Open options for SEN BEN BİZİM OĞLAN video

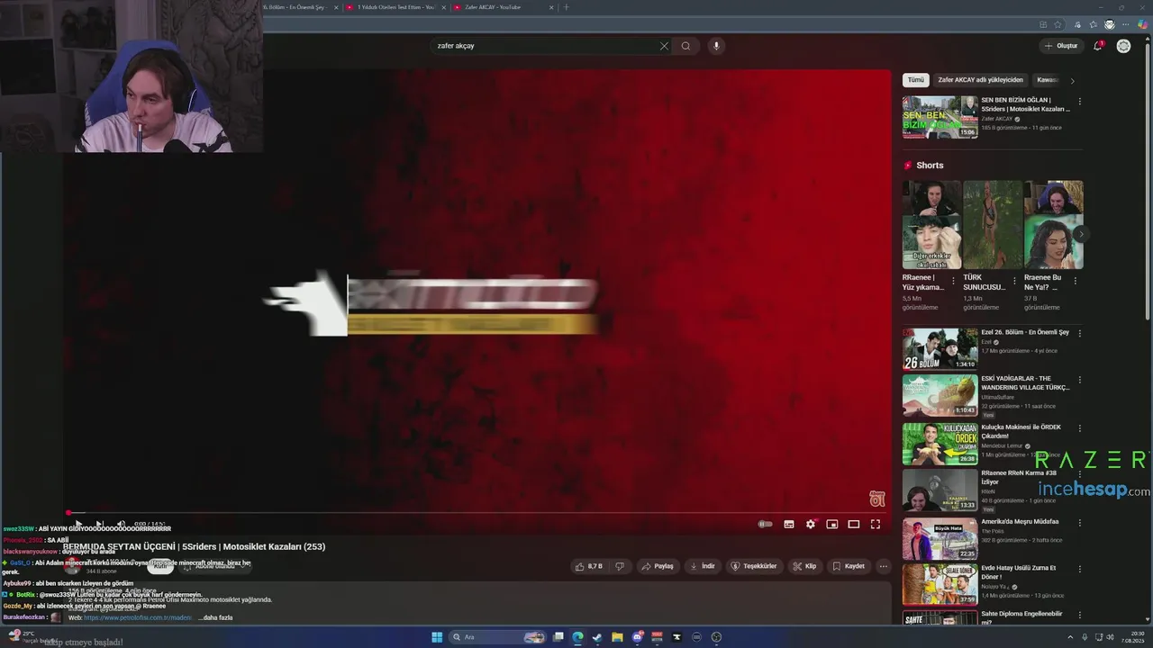coord(1079,101)
